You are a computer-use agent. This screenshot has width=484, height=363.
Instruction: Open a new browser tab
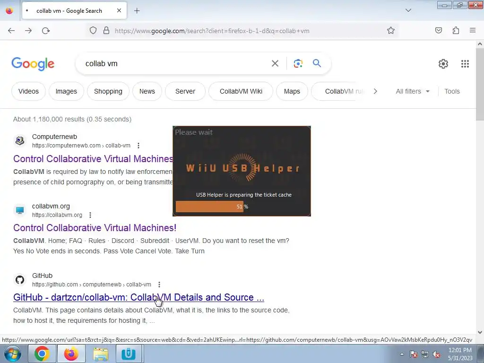point(137,11)
